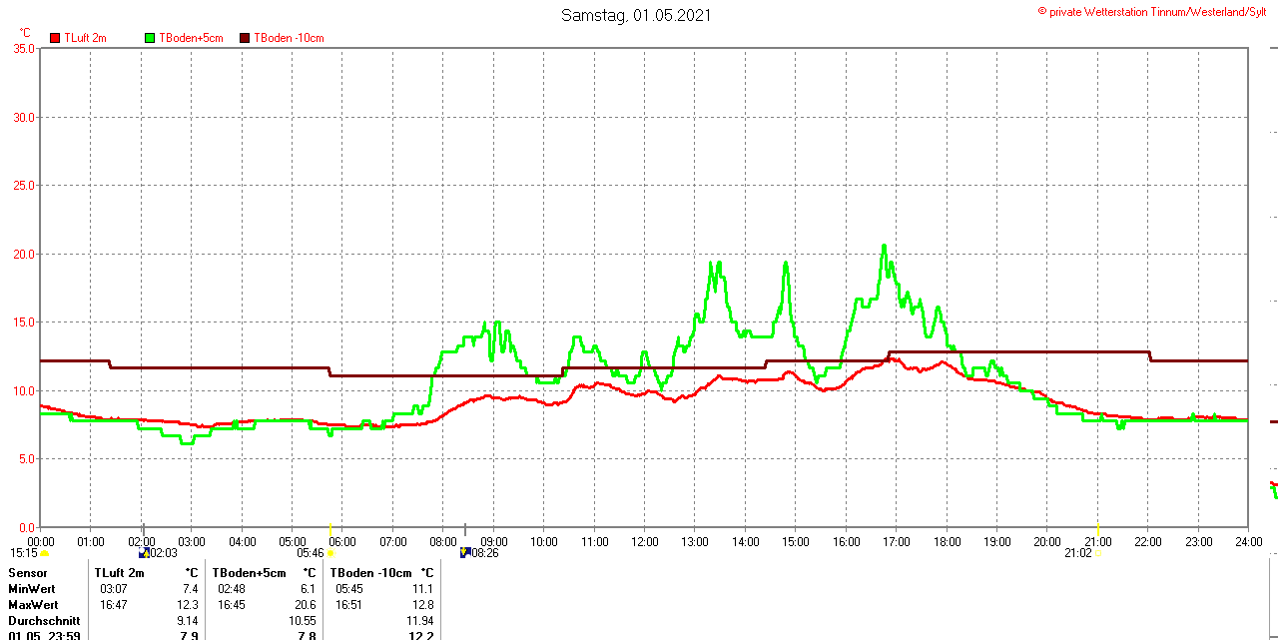
Task: Click the sunrise sun icon at 05:46
Action: [330, 553]
